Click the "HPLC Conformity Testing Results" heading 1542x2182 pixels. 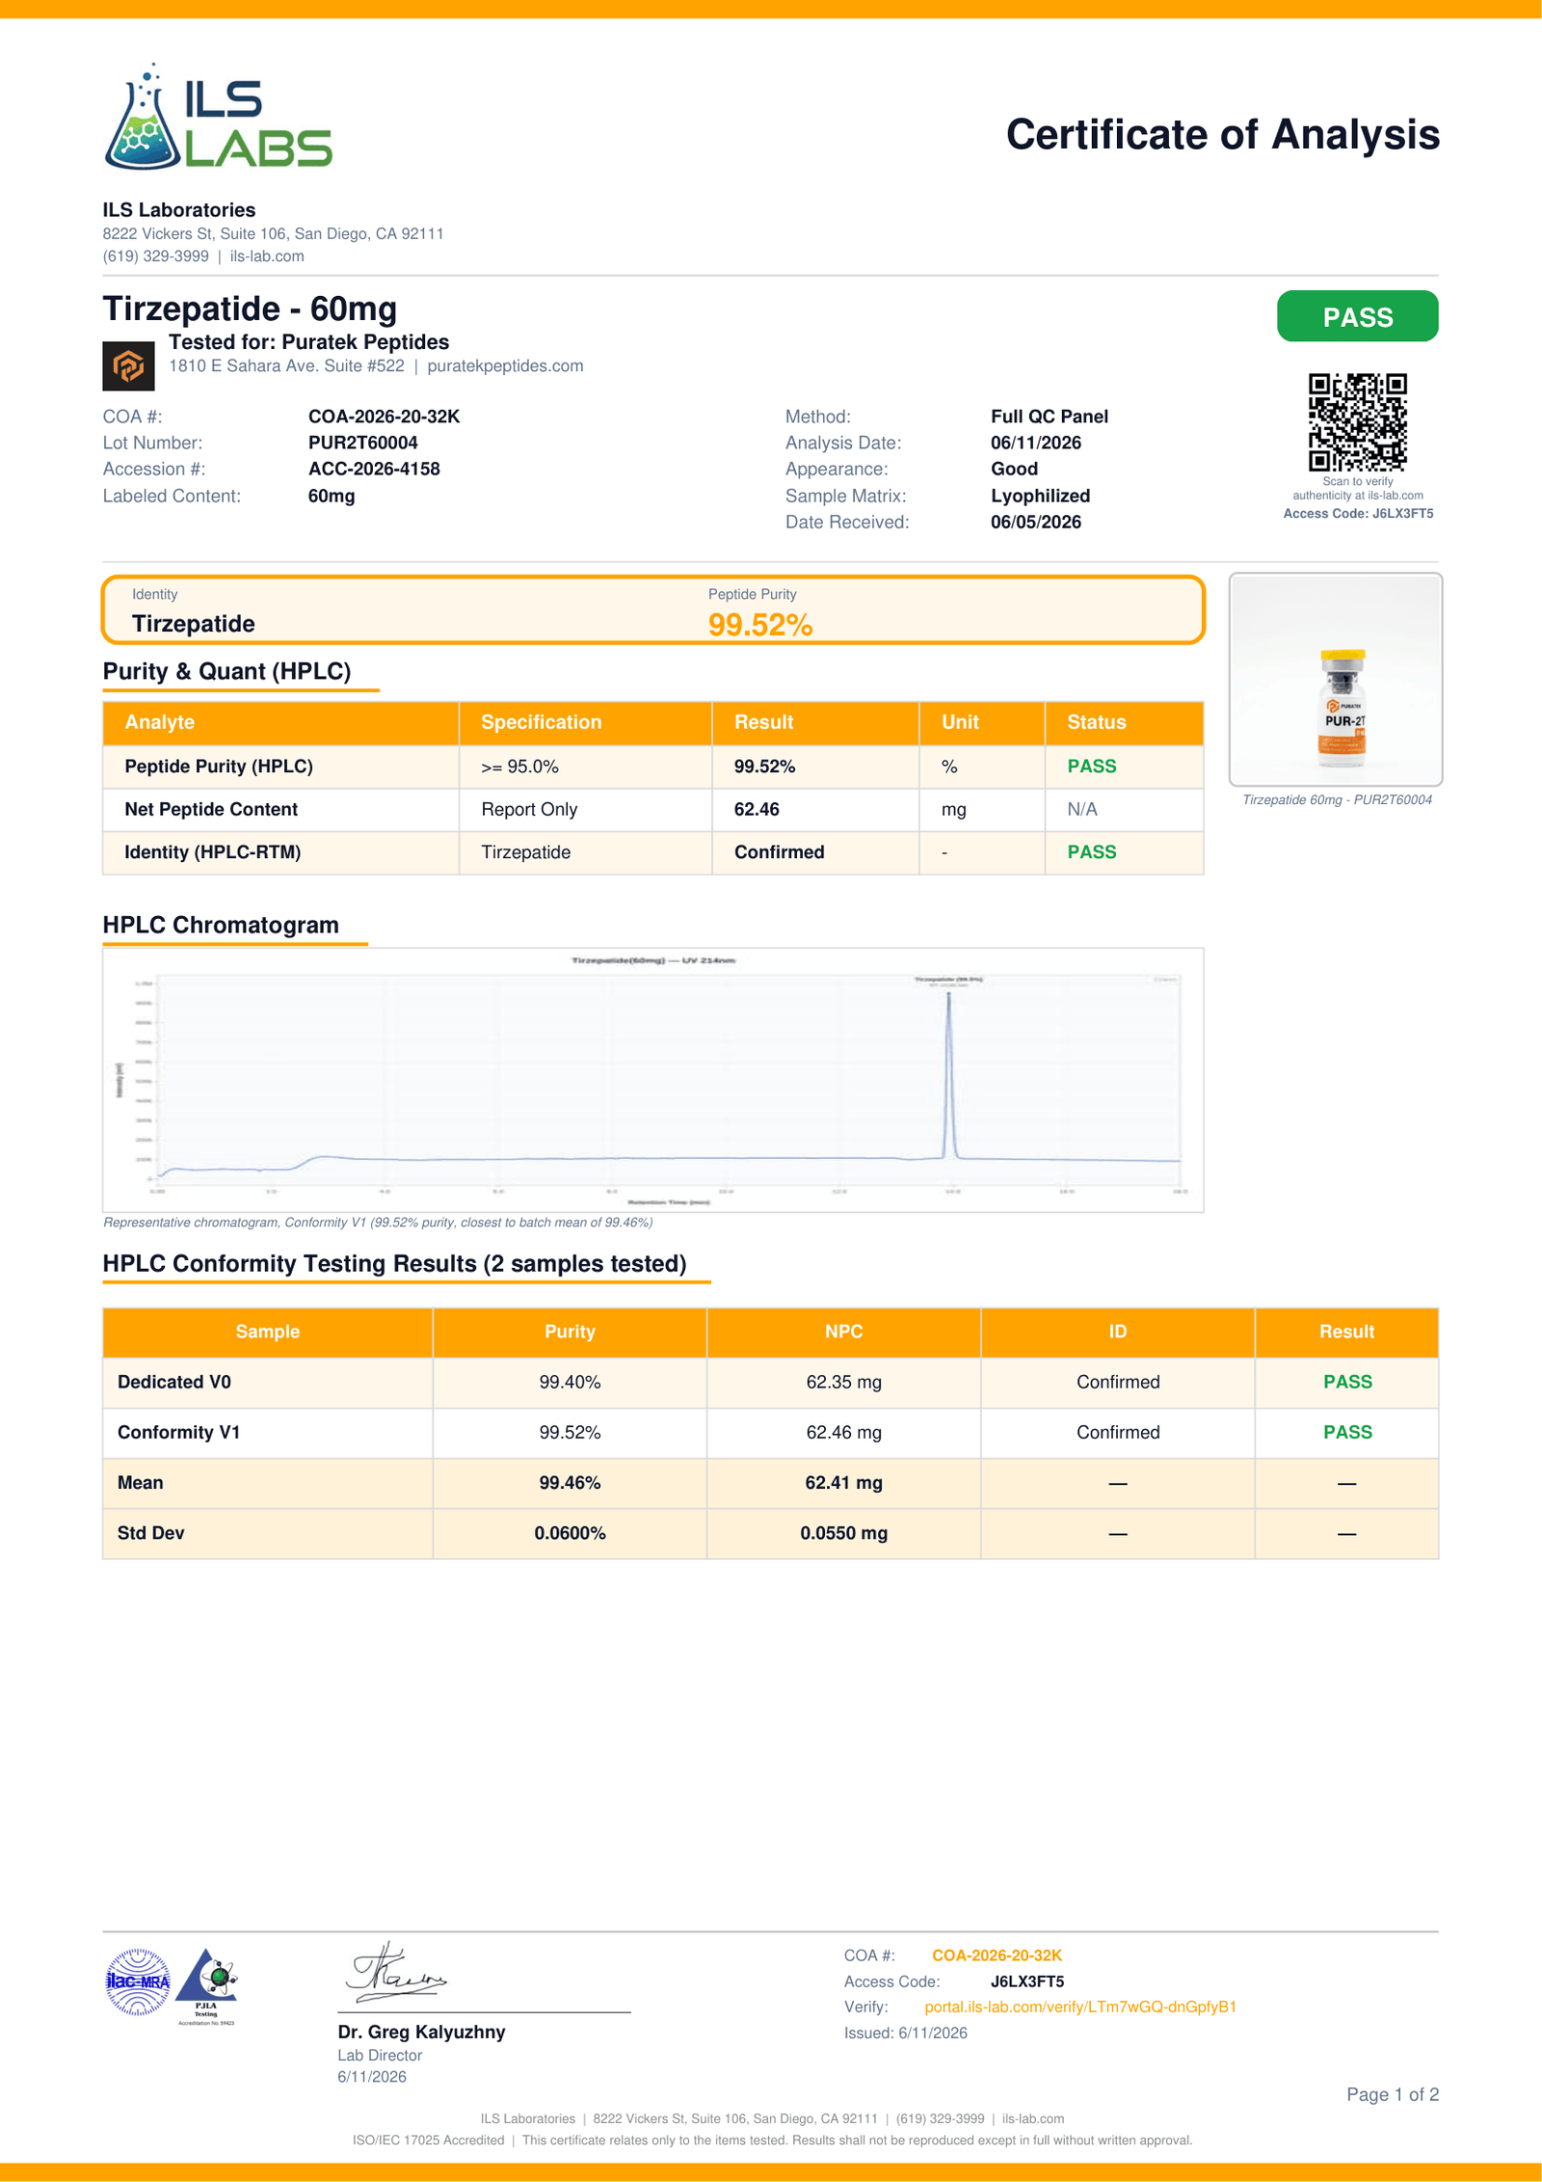click(x=395, y=1263)
